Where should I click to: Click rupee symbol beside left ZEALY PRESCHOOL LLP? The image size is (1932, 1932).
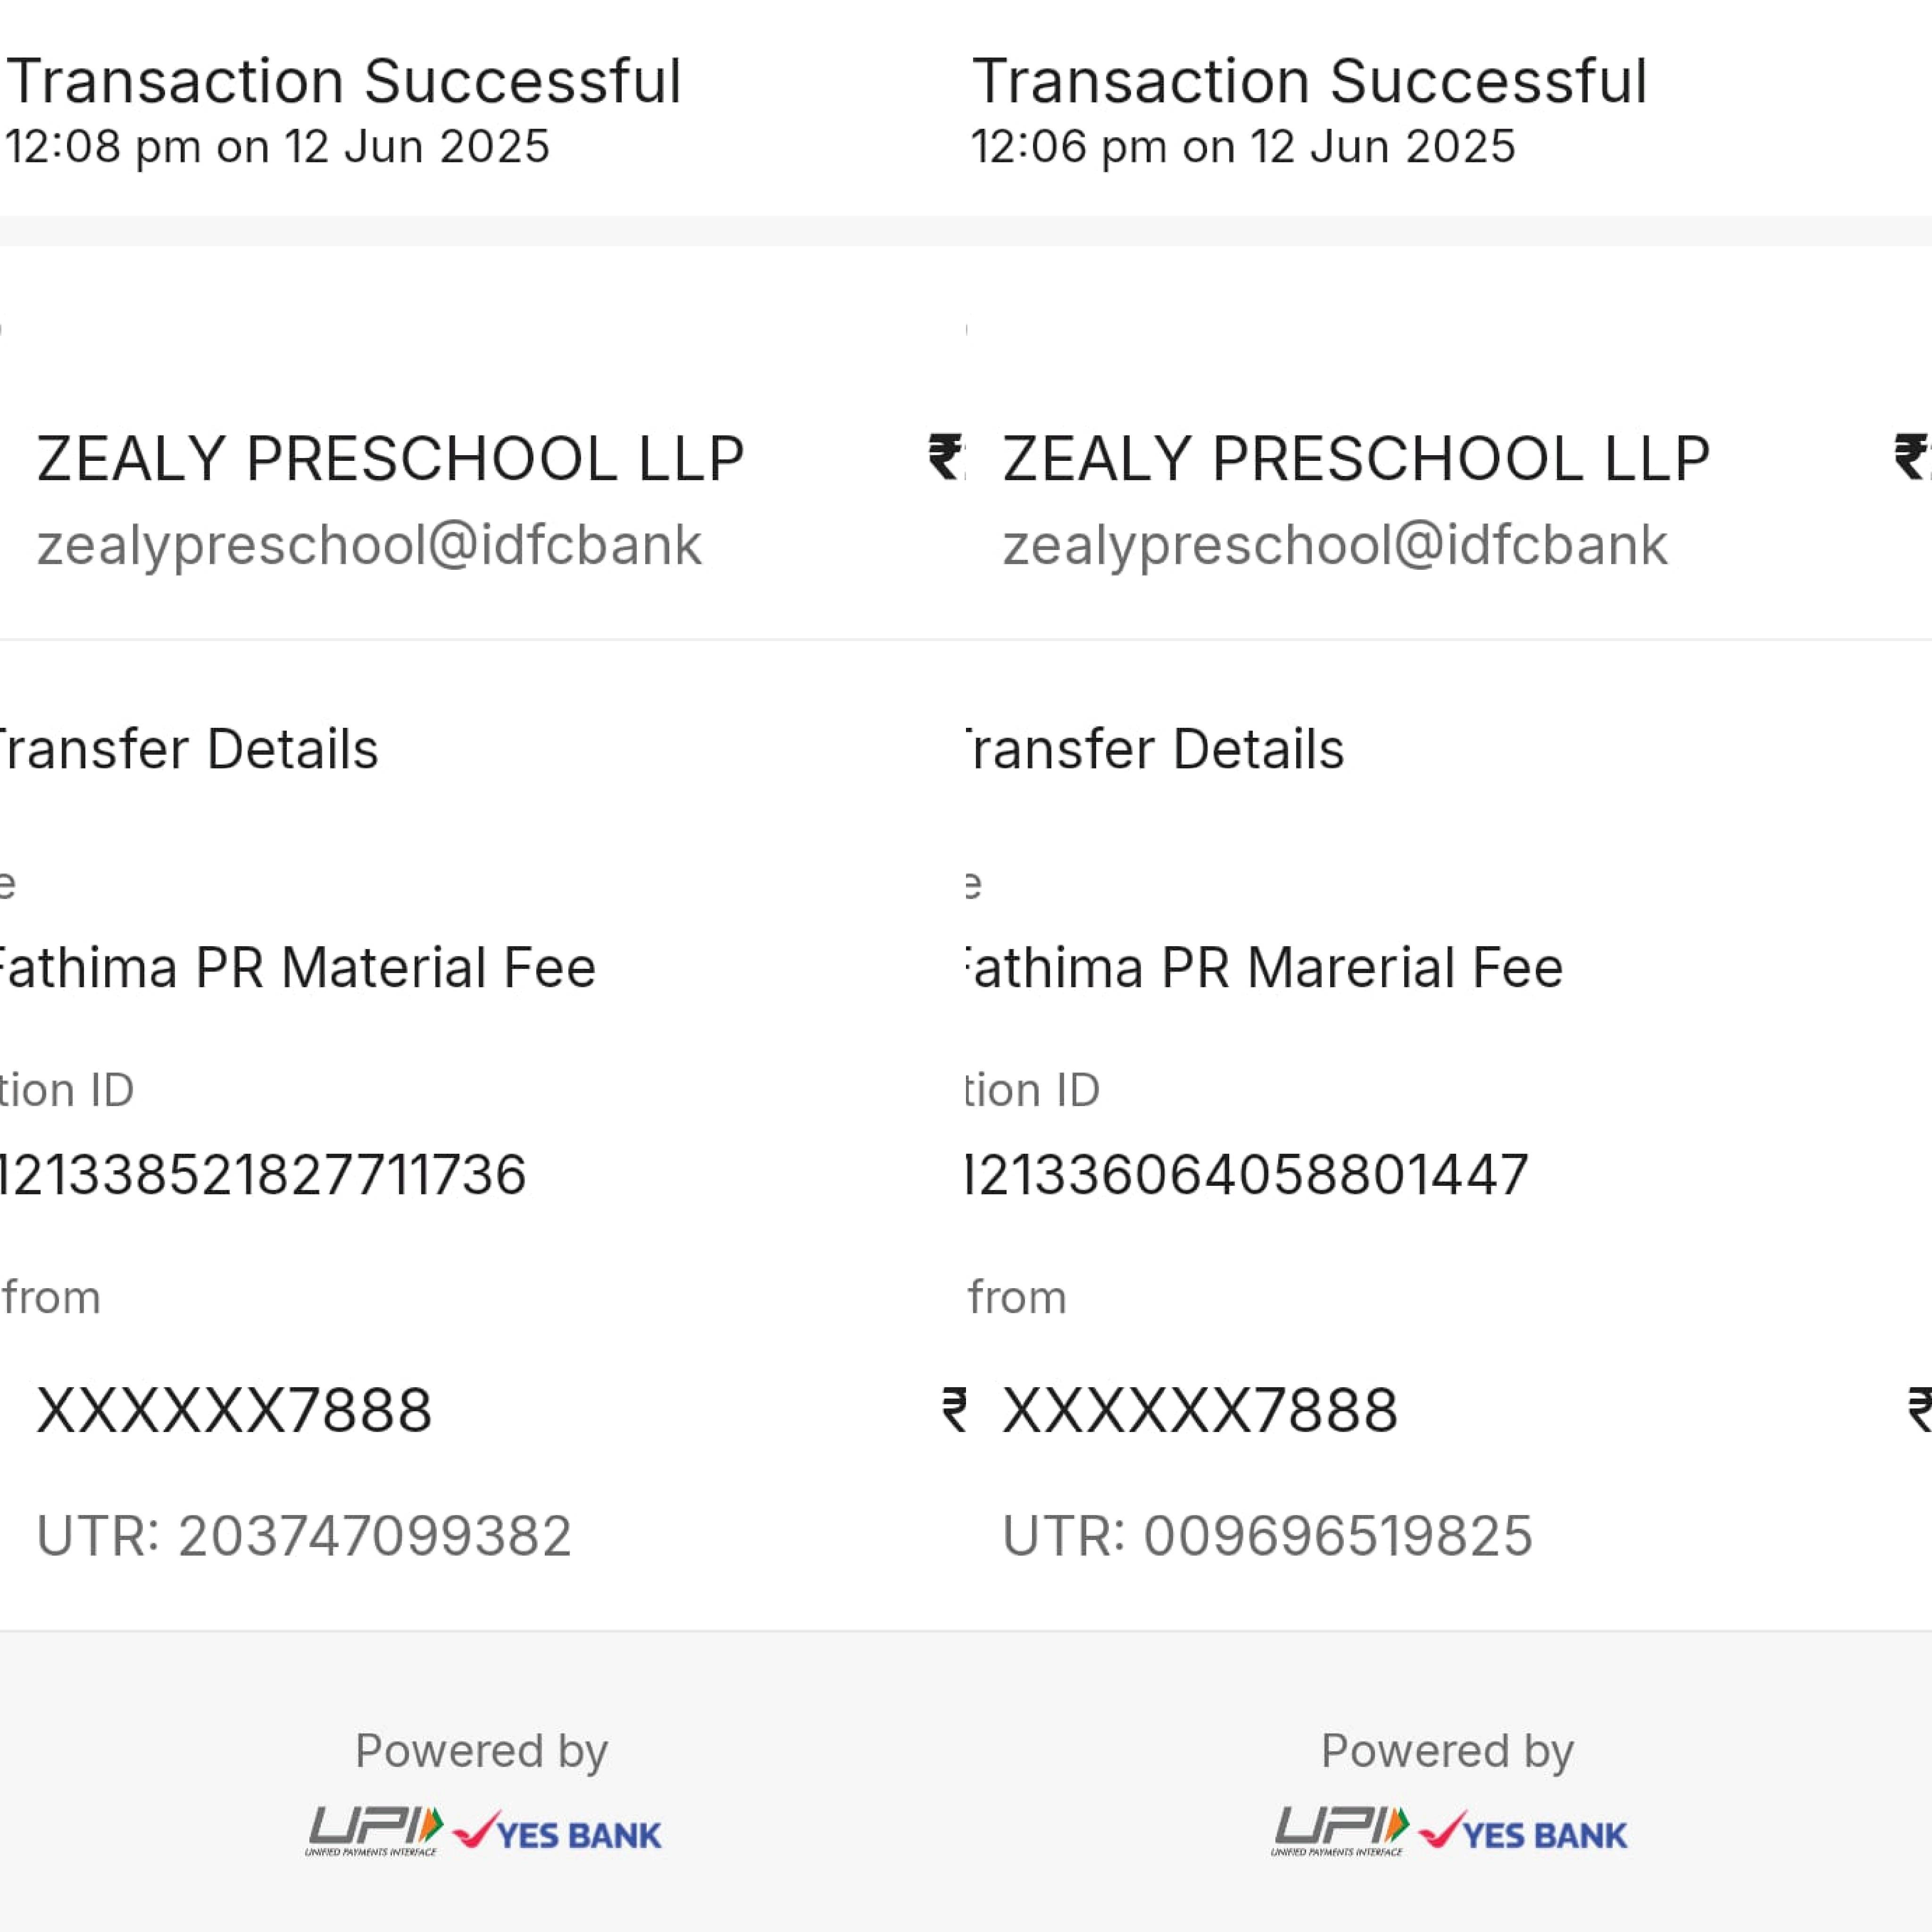945,458
